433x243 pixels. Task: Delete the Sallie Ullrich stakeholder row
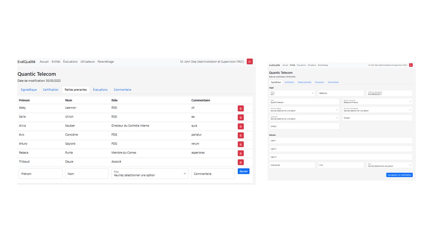pyautogui.click(x=241, y=117)
